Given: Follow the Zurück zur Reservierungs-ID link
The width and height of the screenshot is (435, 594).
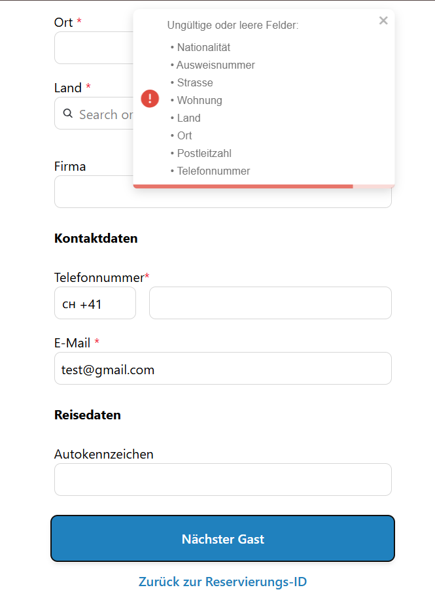Looking at the screenshot, I should tap(222, 582).
